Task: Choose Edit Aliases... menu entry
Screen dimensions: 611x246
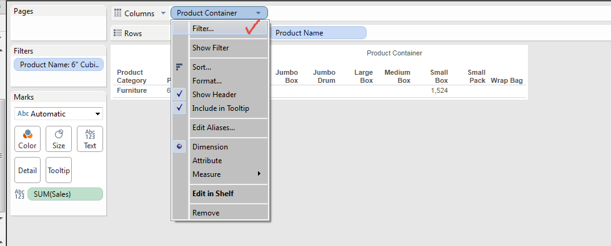Action: (x=220, y=128)
